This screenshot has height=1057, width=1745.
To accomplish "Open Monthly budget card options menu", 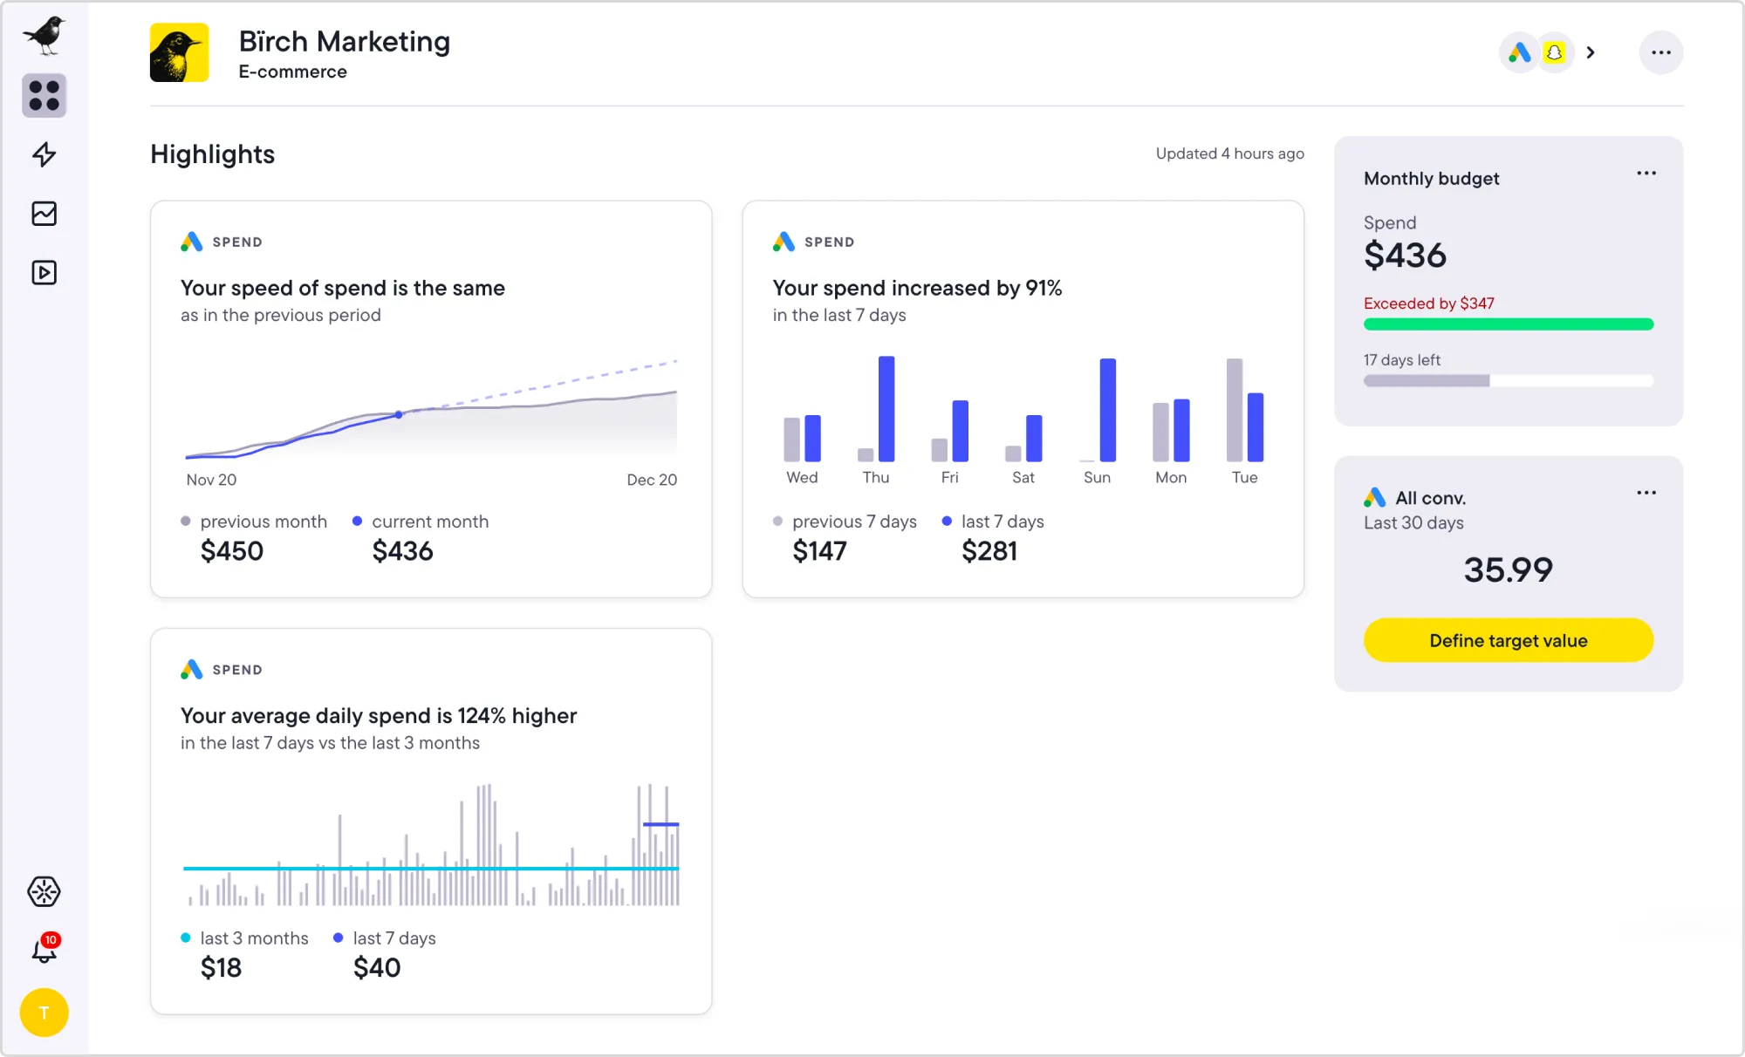I will tap(1646, 173).
